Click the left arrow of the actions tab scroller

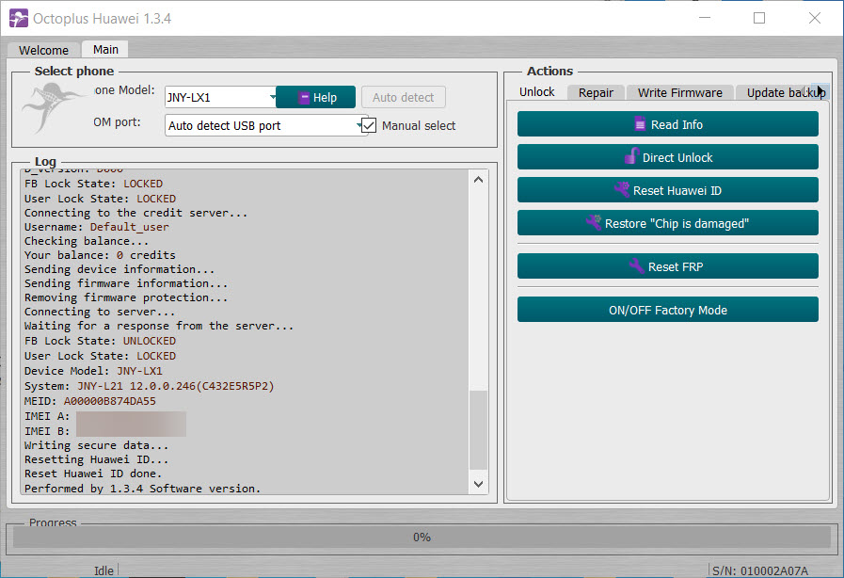(x=804, y=91)
